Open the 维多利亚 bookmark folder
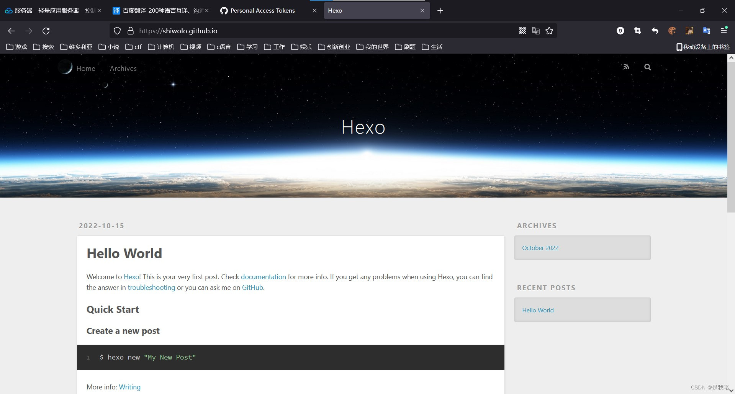Screen dimensions: 735x394 point(76,47)
